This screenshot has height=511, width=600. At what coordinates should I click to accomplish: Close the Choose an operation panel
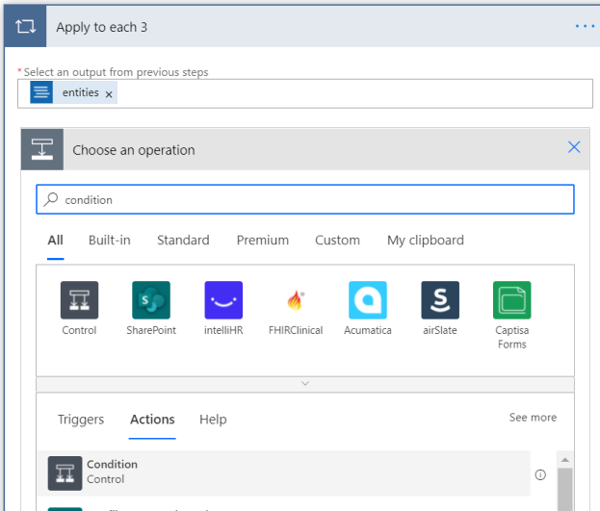point(574,147)
